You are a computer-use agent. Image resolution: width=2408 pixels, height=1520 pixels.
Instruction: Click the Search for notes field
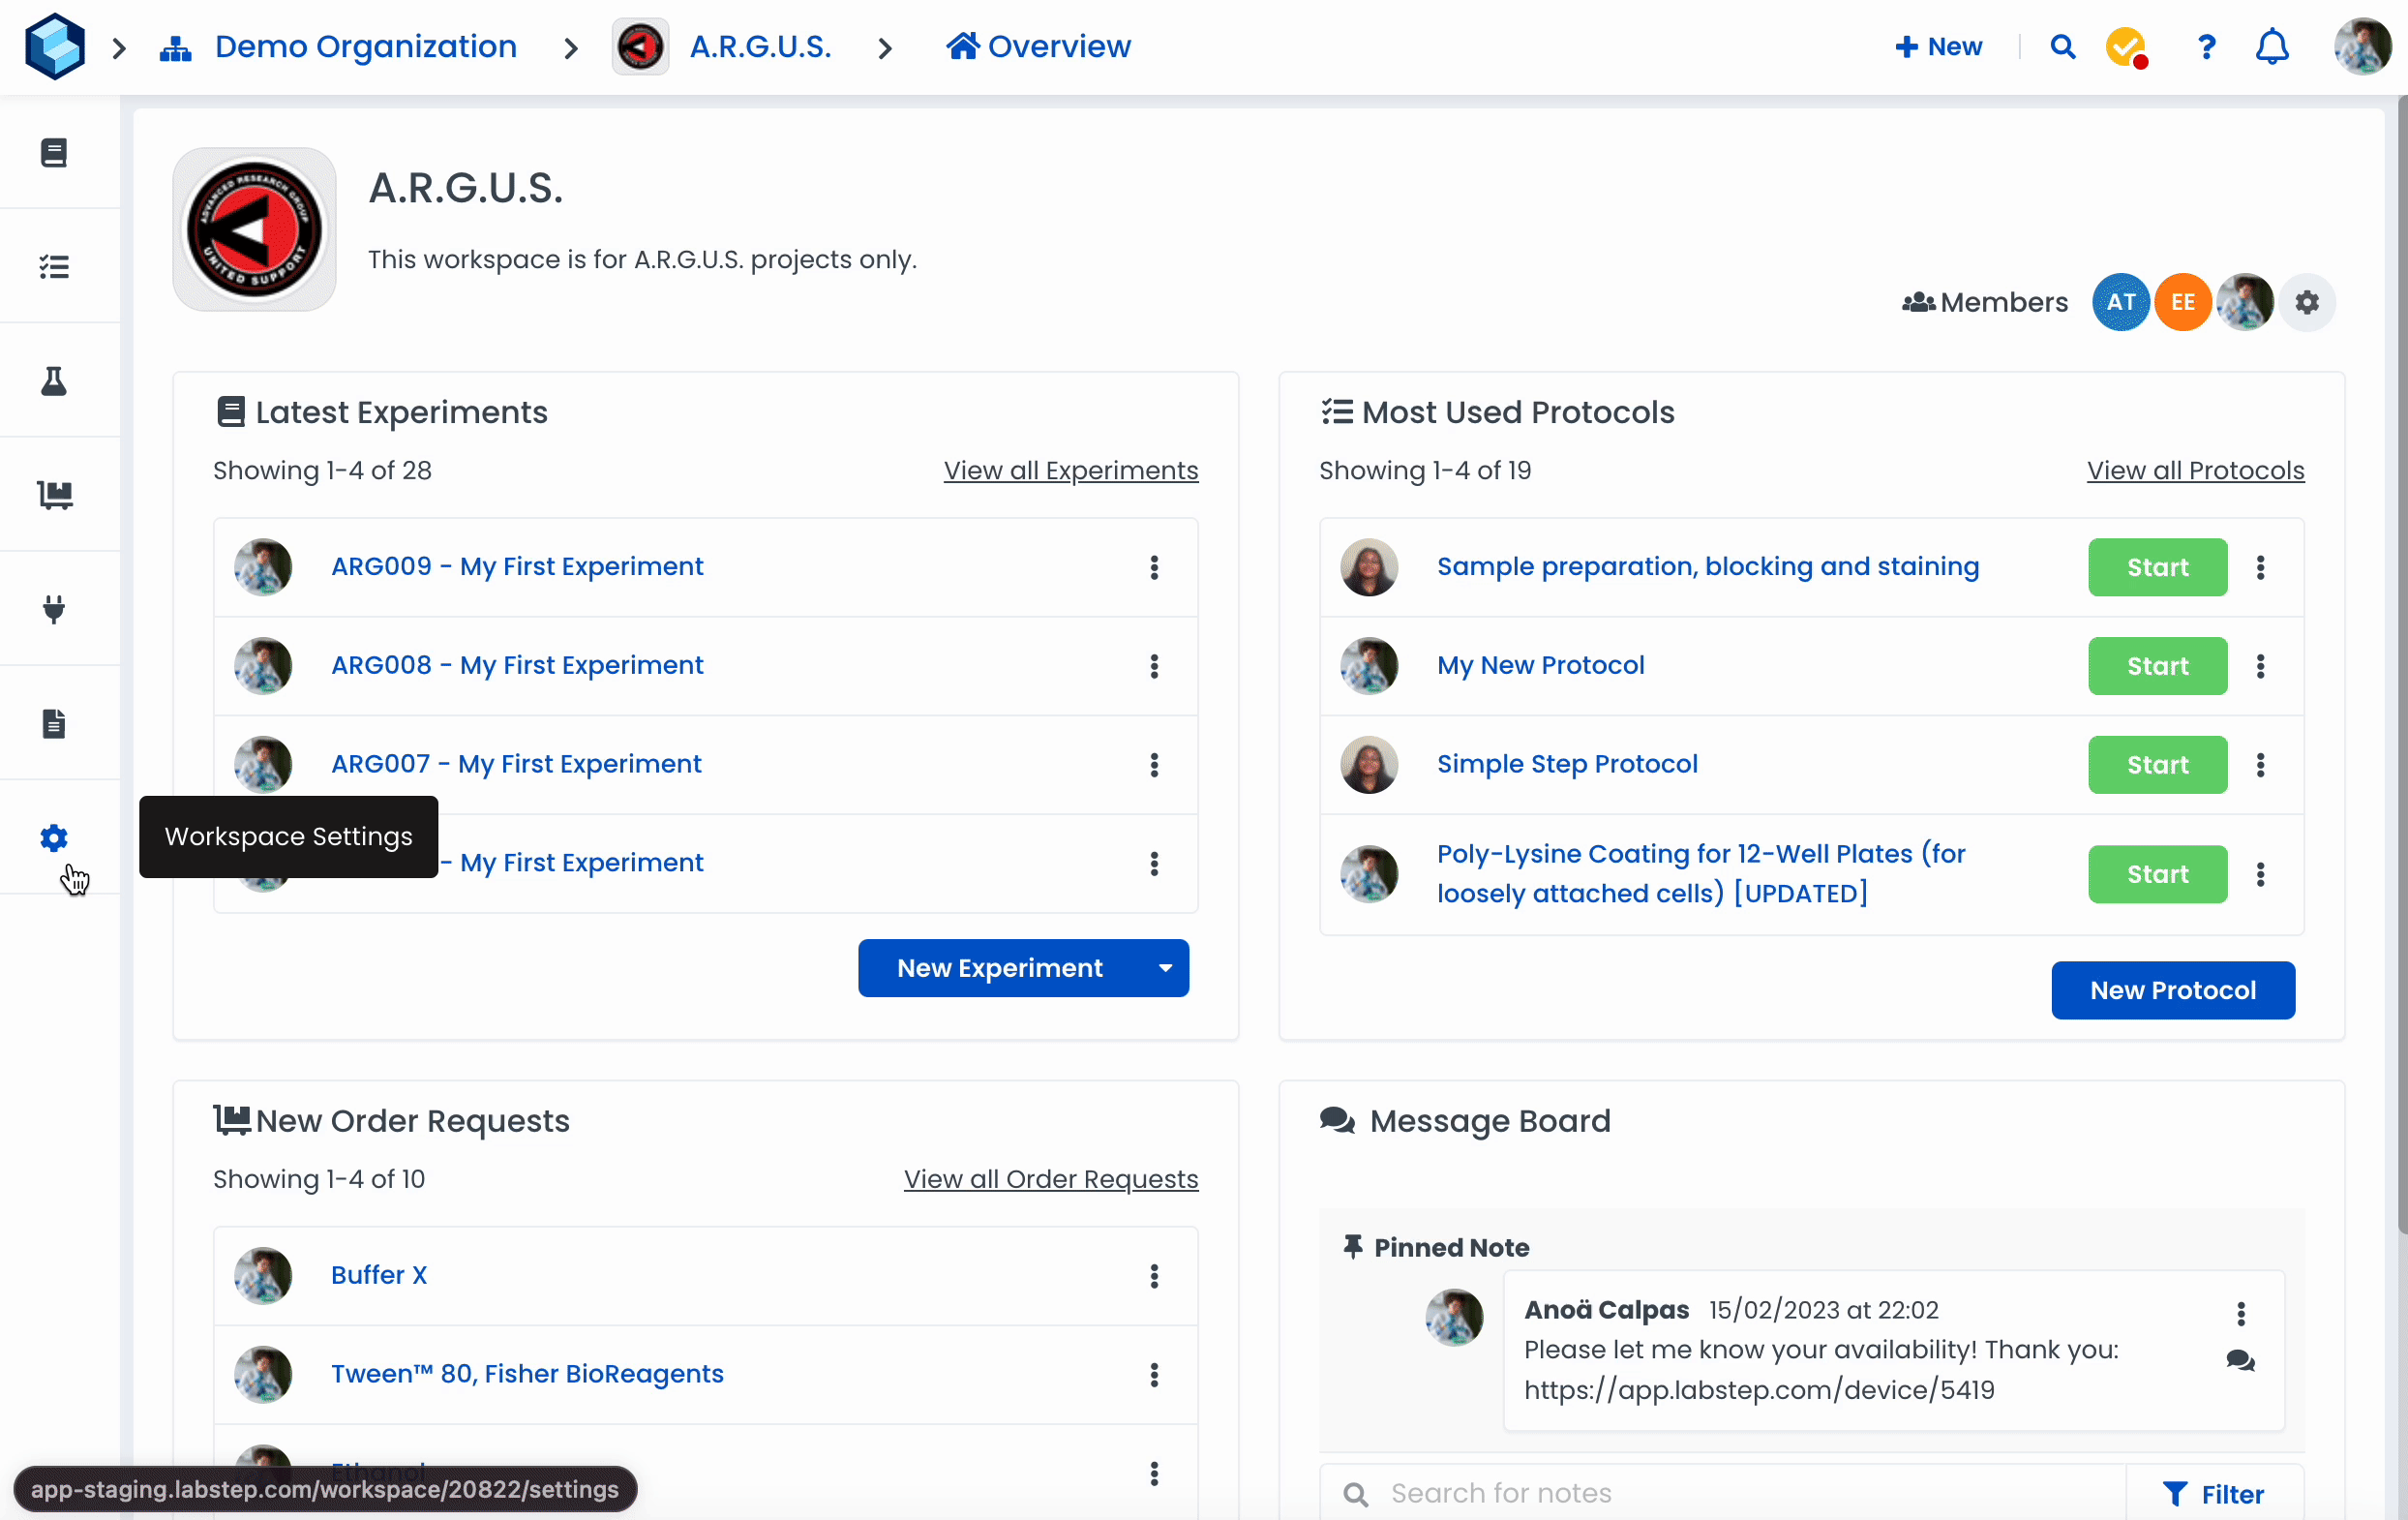pos(1740,1493)
